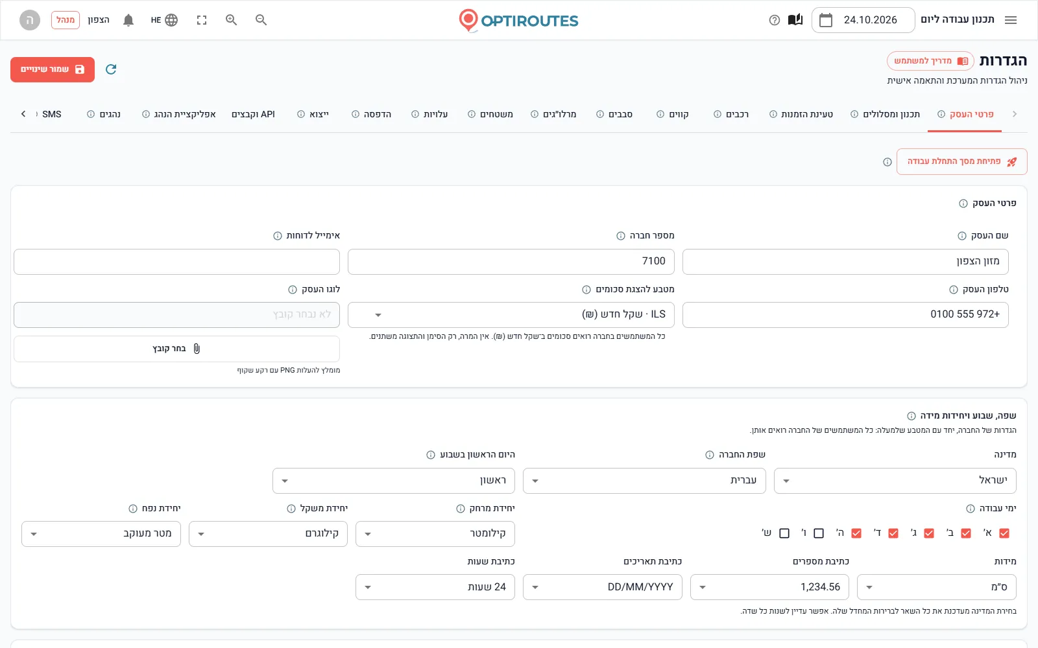Show info beside פתיחת מסך התחלת עבודה

[x=887, y=162]
